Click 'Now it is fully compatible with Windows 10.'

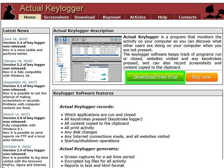[22, 74]
